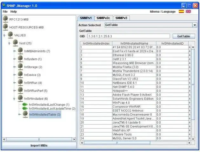Switch to the SNMPv3 tab
200x152 pixels.
121,18
